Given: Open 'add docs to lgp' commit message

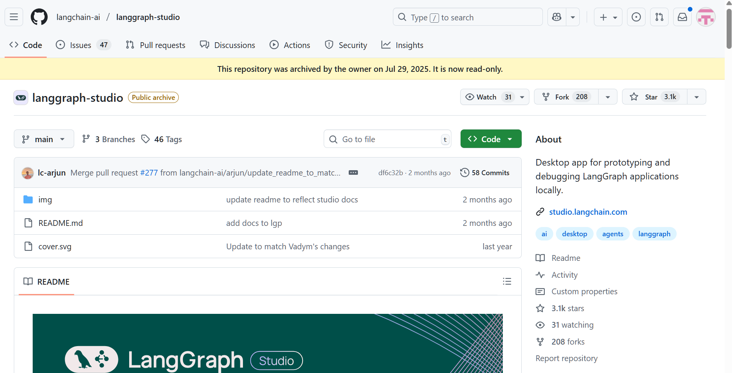Looking at the screenshot, I should coord(254,223).
